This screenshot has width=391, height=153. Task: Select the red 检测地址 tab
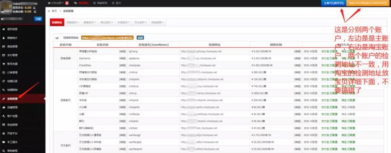(x=57, y=22)
